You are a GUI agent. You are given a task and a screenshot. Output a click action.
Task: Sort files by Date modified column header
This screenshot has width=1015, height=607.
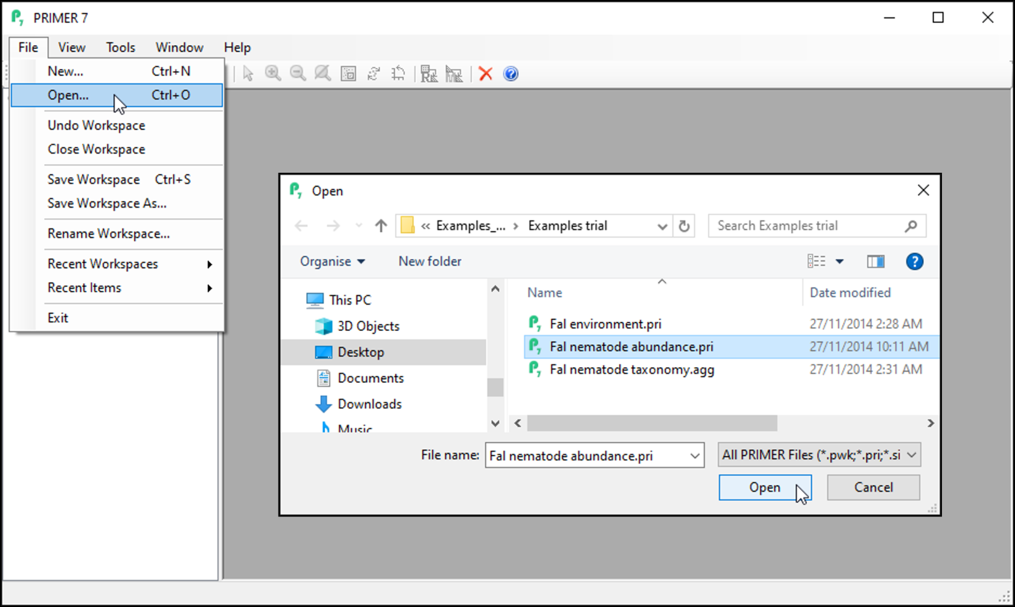coord(850,293)
